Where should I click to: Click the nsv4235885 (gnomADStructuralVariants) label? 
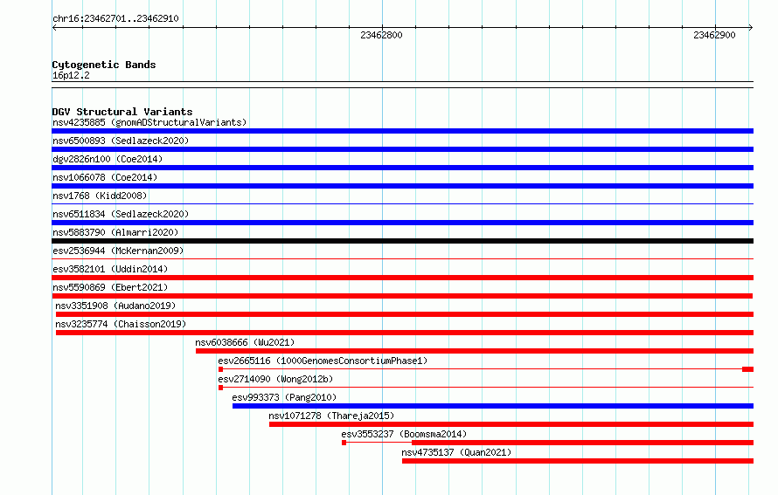(149, 122)
